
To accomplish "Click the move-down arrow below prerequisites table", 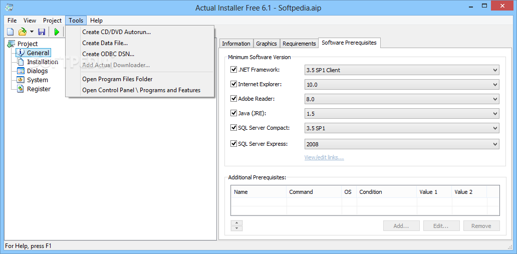I will [x=237, y=228].
